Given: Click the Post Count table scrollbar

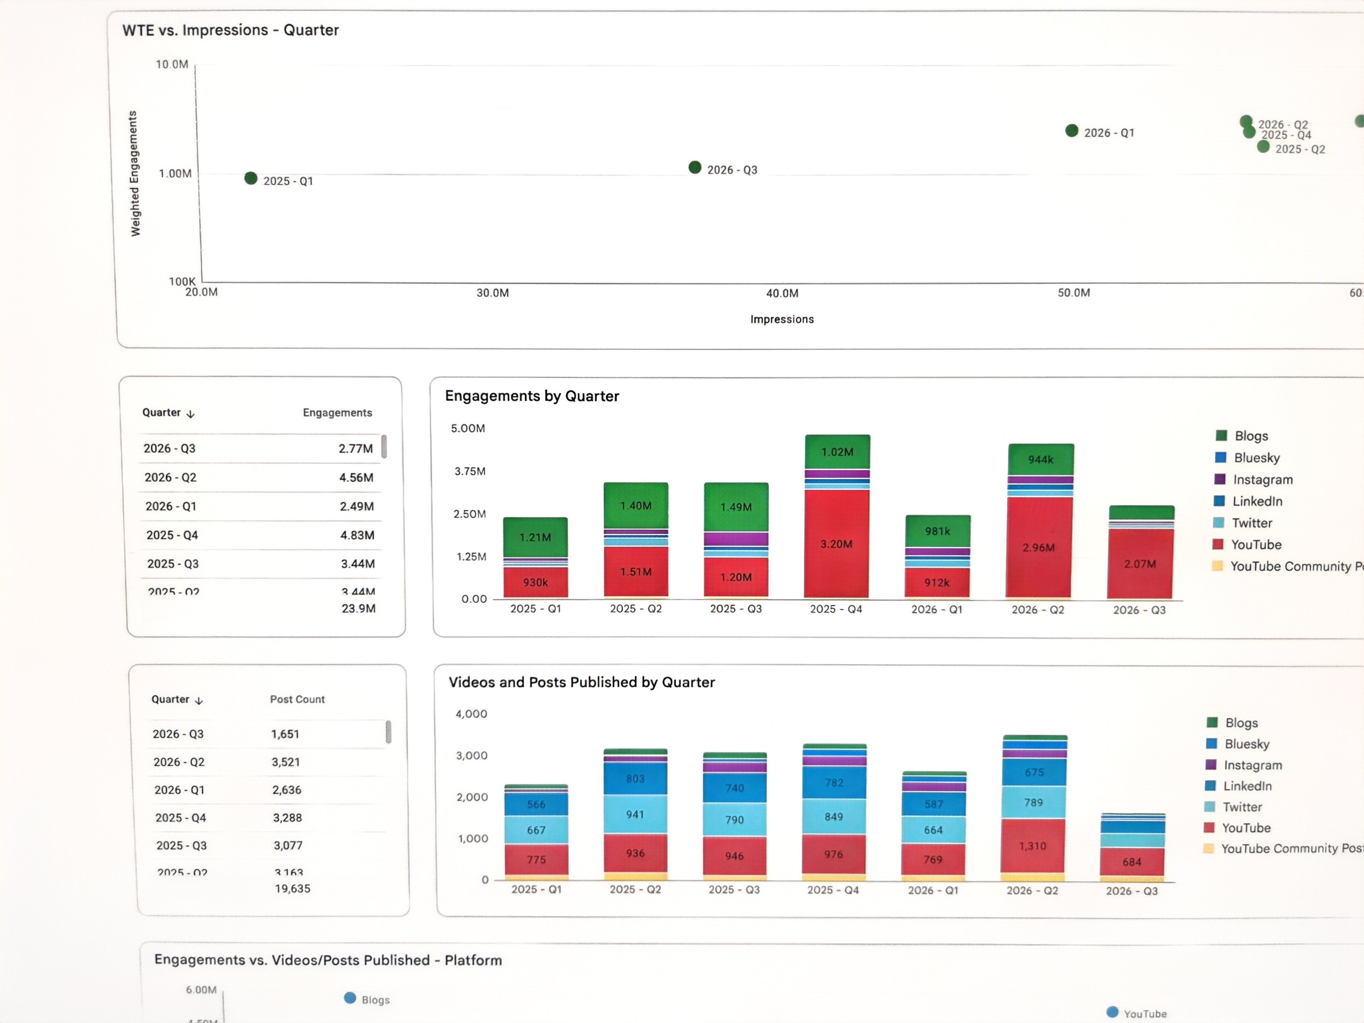Looking at the screenshot, I should click(x=388, y=732).
